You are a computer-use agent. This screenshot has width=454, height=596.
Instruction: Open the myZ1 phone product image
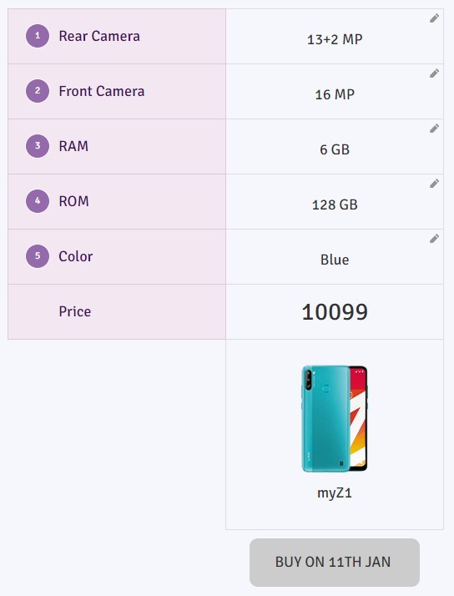(x=335, y=418)
